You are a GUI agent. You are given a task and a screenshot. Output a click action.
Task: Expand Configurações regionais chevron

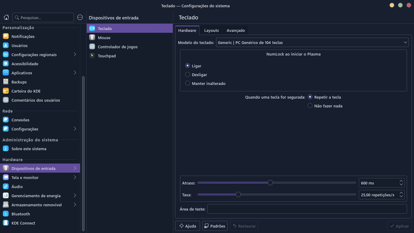pyautogui.click(x=75, y=55)
